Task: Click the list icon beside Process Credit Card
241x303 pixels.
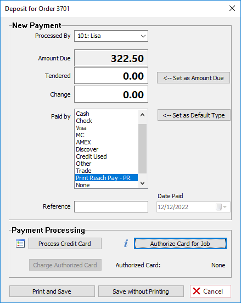Action: [20, 244]
